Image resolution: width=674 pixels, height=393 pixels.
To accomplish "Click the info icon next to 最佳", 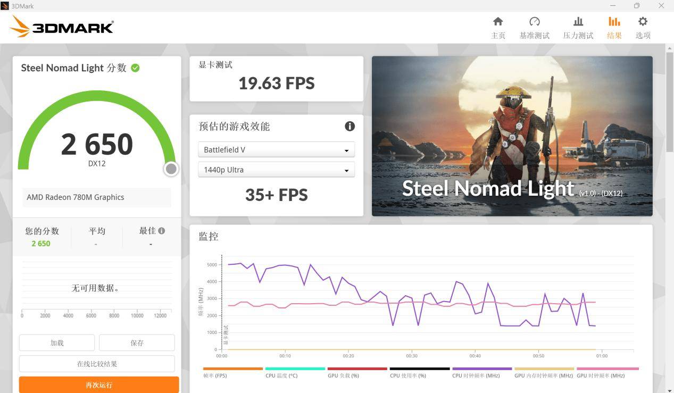I will (x=162, y=231).
